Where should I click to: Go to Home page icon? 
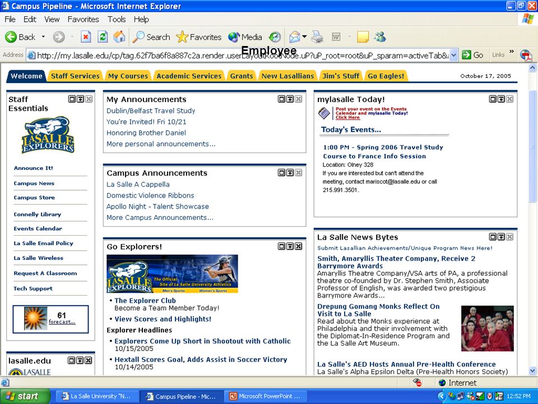[119, 37]
